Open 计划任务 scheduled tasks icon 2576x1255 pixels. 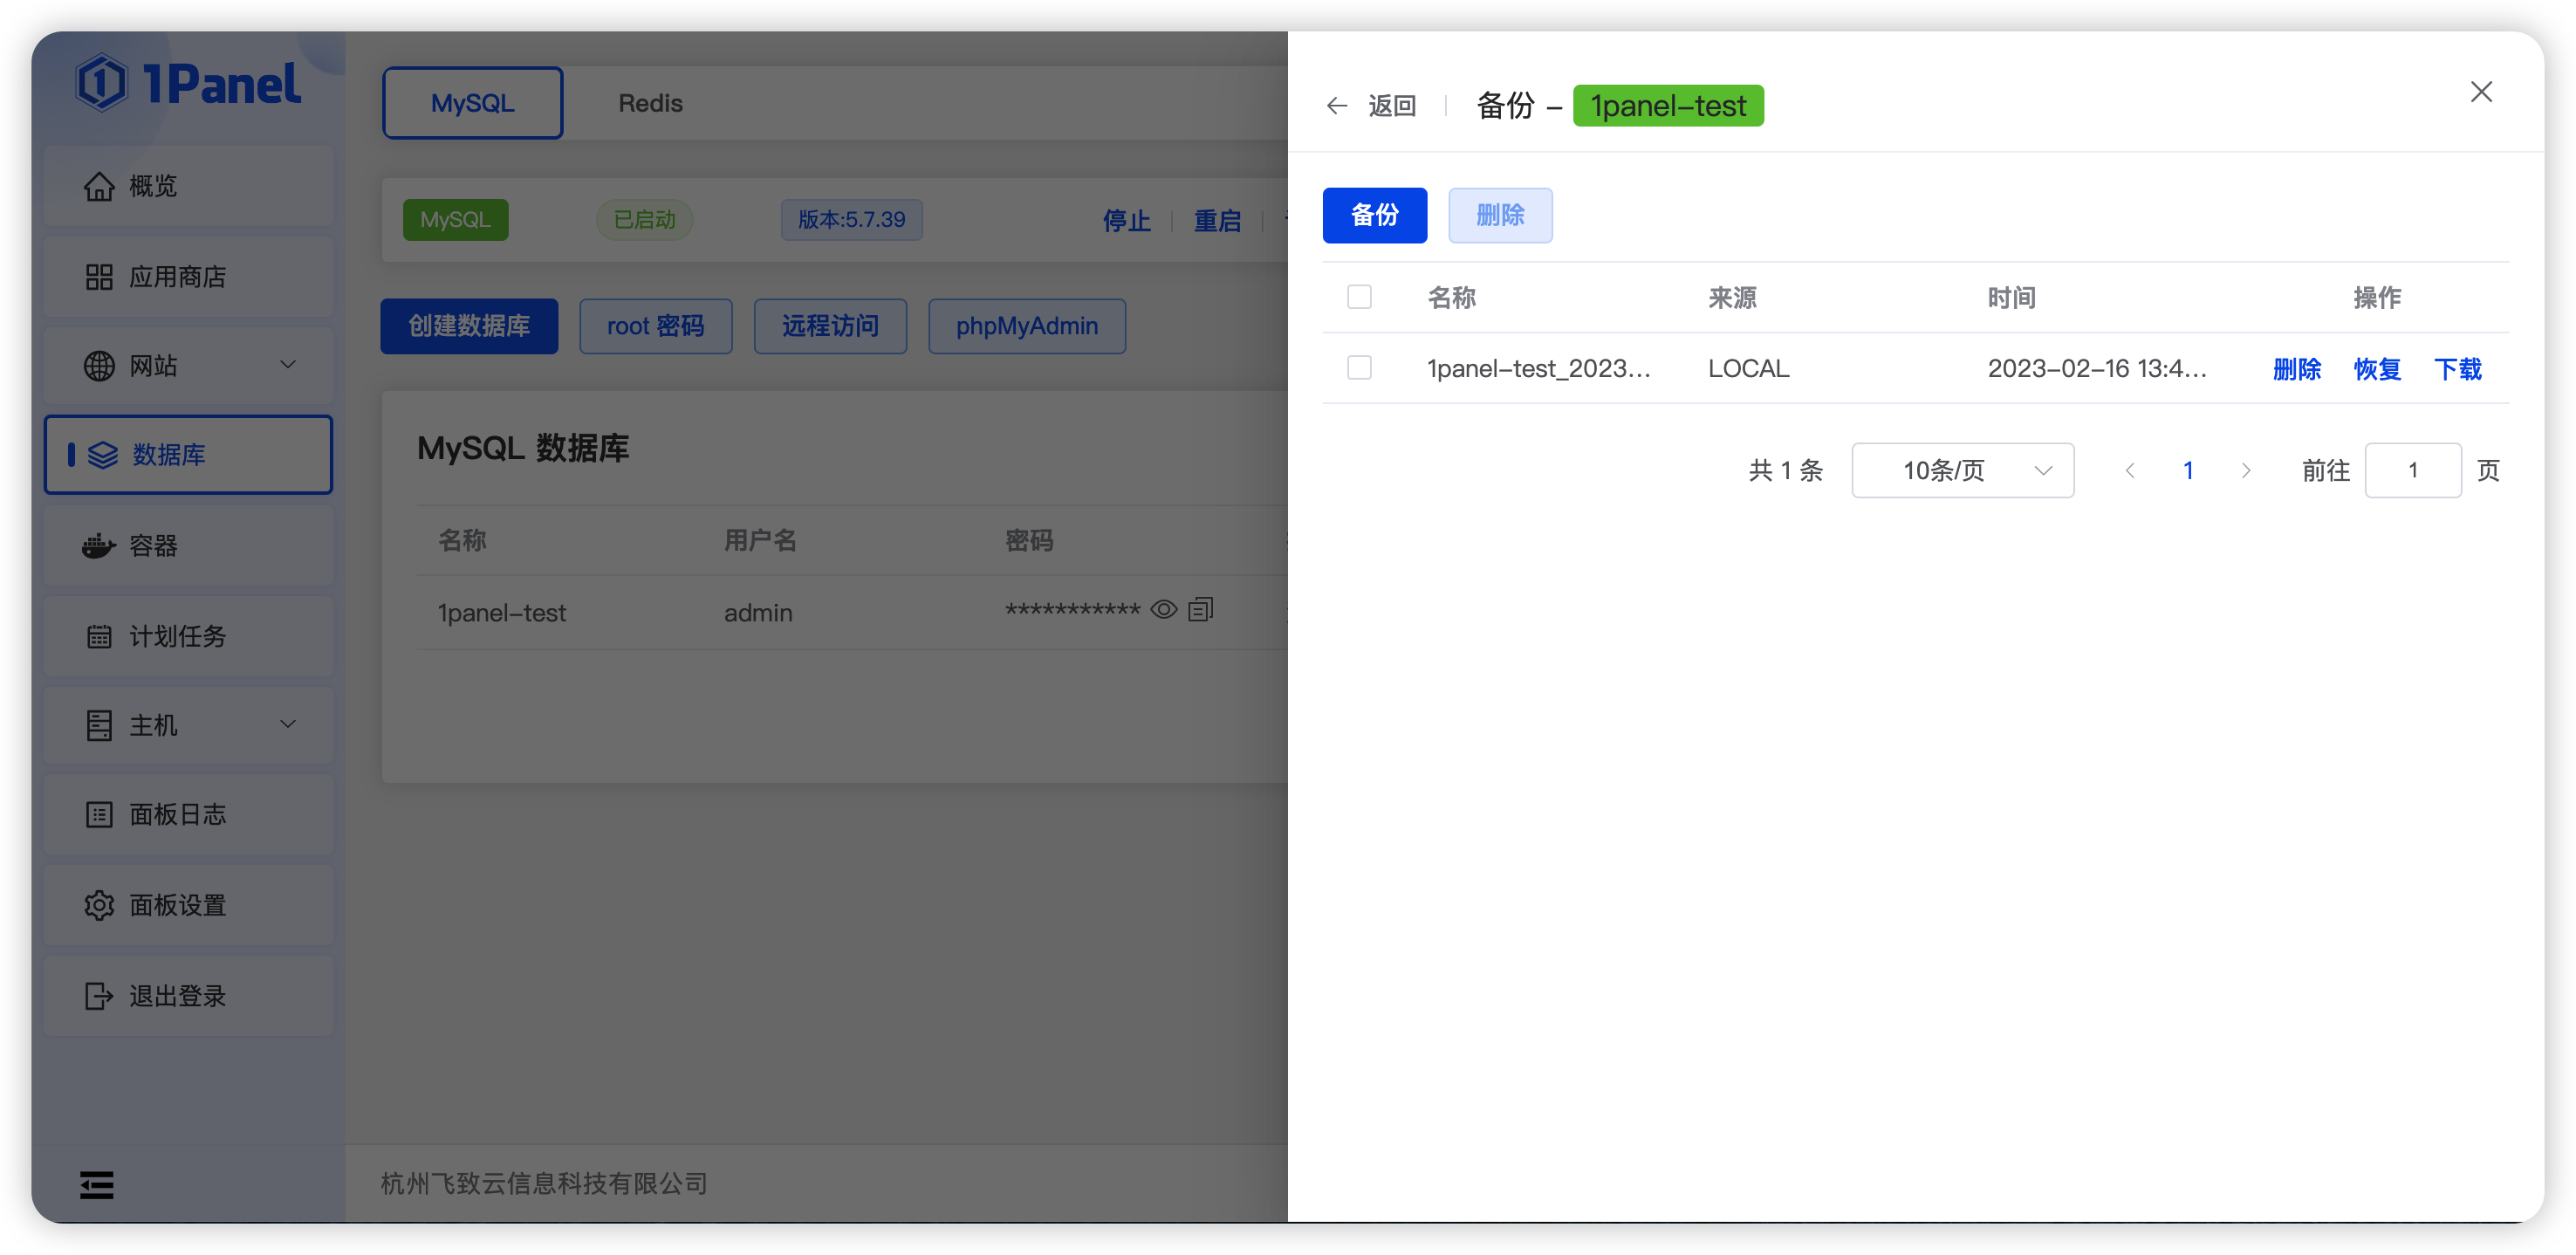(x=99, y=636)
